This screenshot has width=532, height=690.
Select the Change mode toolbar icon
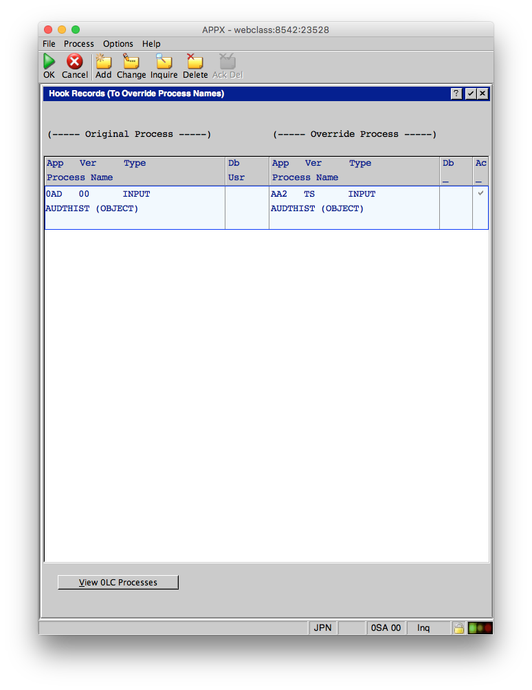pos(131,62)
